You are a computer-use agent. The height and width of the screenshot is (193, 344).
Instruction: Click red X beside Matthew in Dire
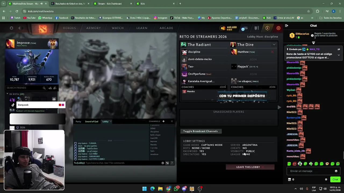272,52
